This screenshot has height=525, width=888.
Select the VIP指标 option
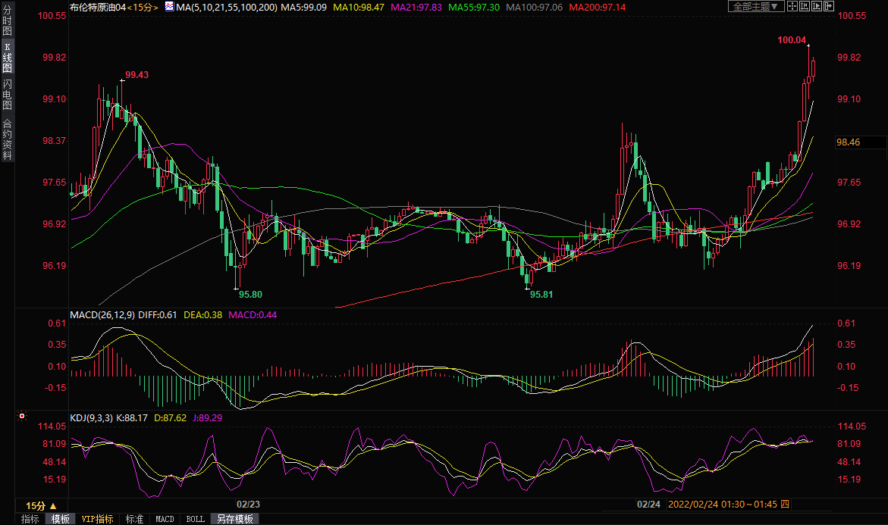97,519
